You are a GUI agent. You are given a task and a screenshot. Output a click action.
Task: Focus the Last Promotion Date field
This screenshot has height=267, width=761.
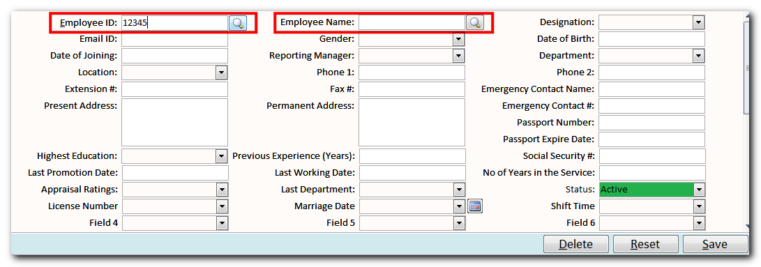click(x=174, y=173)
